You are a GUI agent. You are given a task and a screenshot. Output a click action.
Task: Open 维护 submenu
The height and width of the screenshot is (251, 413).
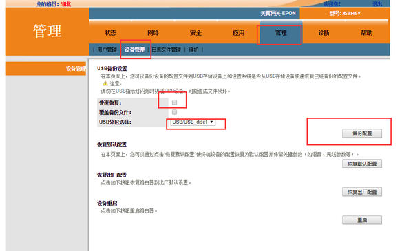(193, 50)
